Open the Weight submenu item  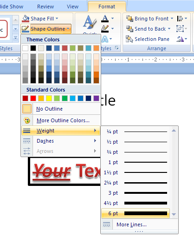61,131
